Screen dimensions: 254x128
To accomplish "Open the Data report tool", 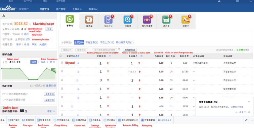I will coord(28,120).
